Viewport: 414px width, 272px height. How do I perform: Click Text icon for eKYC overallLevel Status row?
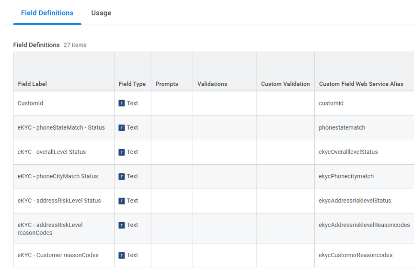pyautogui.click(x=122, y=152)
